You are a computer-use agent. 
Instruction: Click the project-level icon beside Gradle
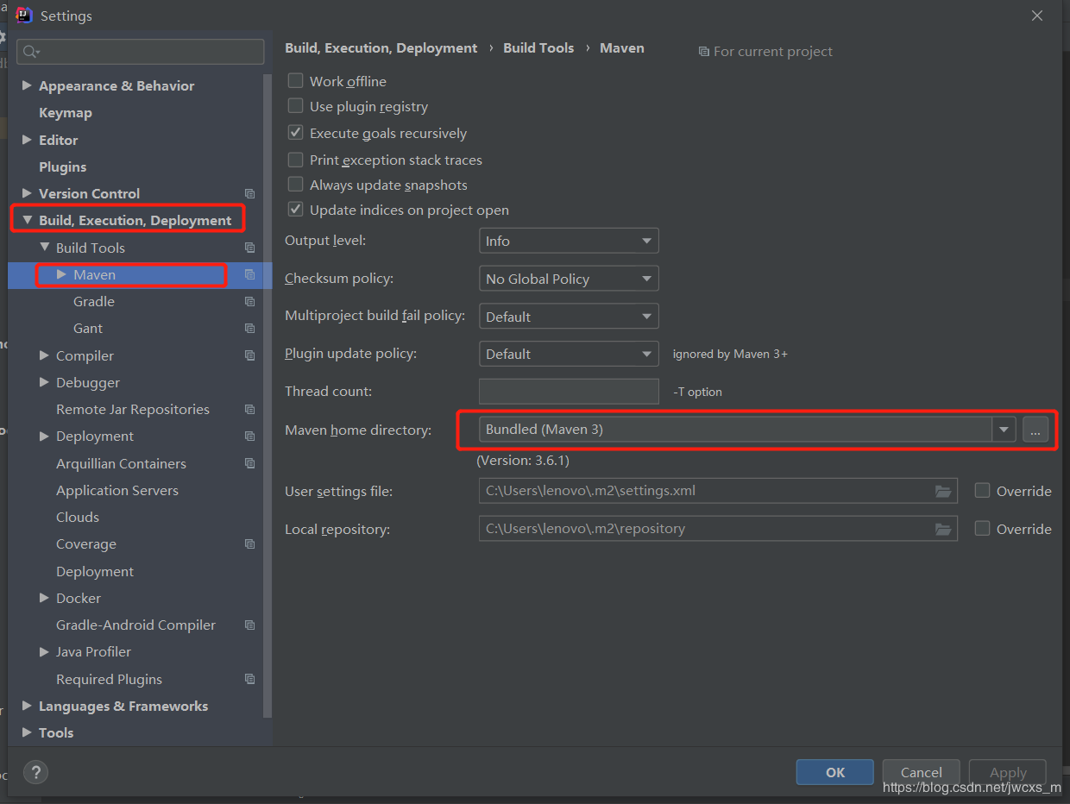[x=250, y=302]
